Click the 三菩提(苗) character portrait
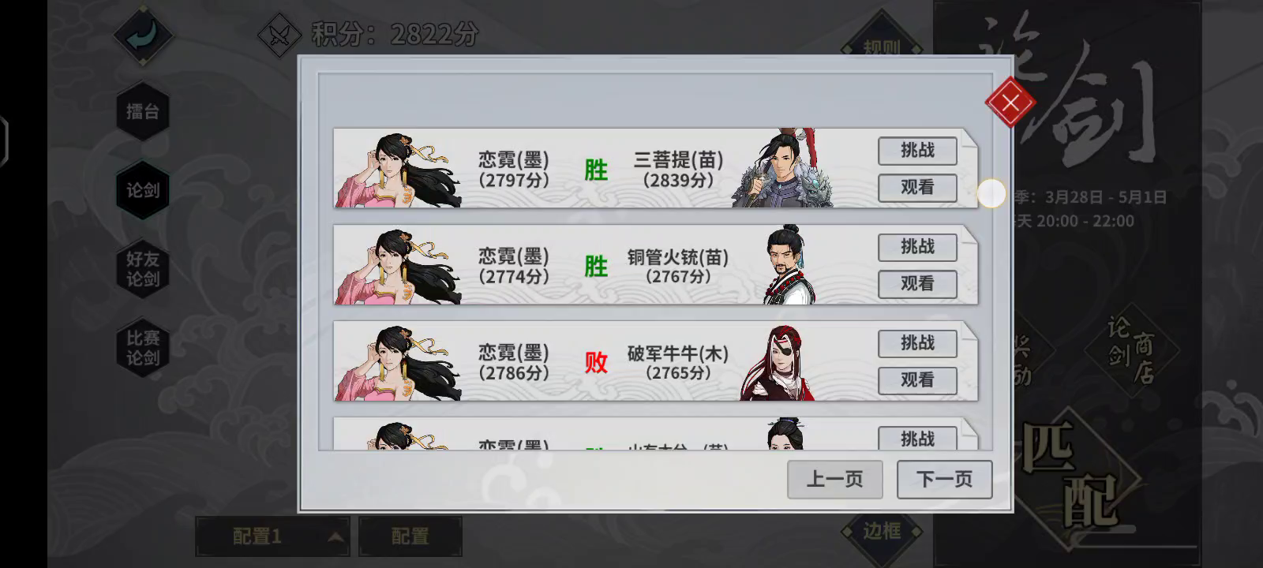Image resolution: width=1263 pixels, height=568 pixels. click(x=781, y=169)
